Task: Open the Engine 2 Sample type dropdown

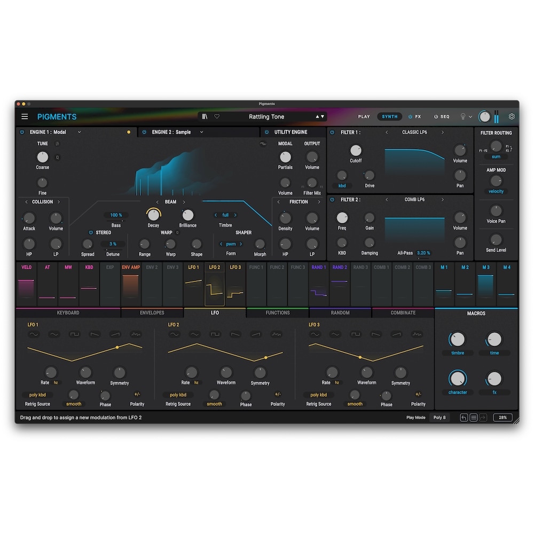Action: (201, 132)
